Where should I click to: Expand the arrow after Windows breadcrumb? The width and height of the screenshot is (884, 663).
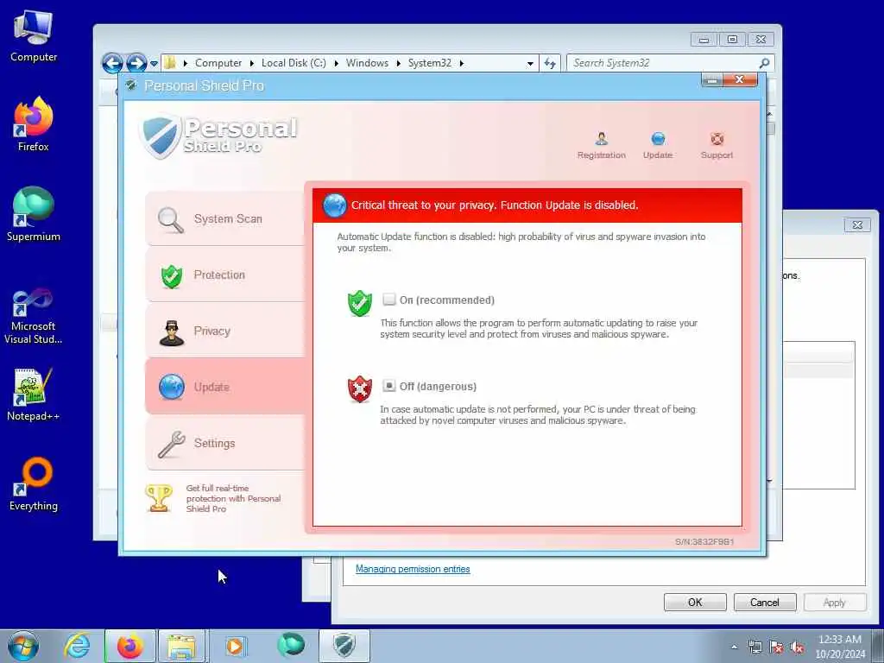tap(398, 63)
